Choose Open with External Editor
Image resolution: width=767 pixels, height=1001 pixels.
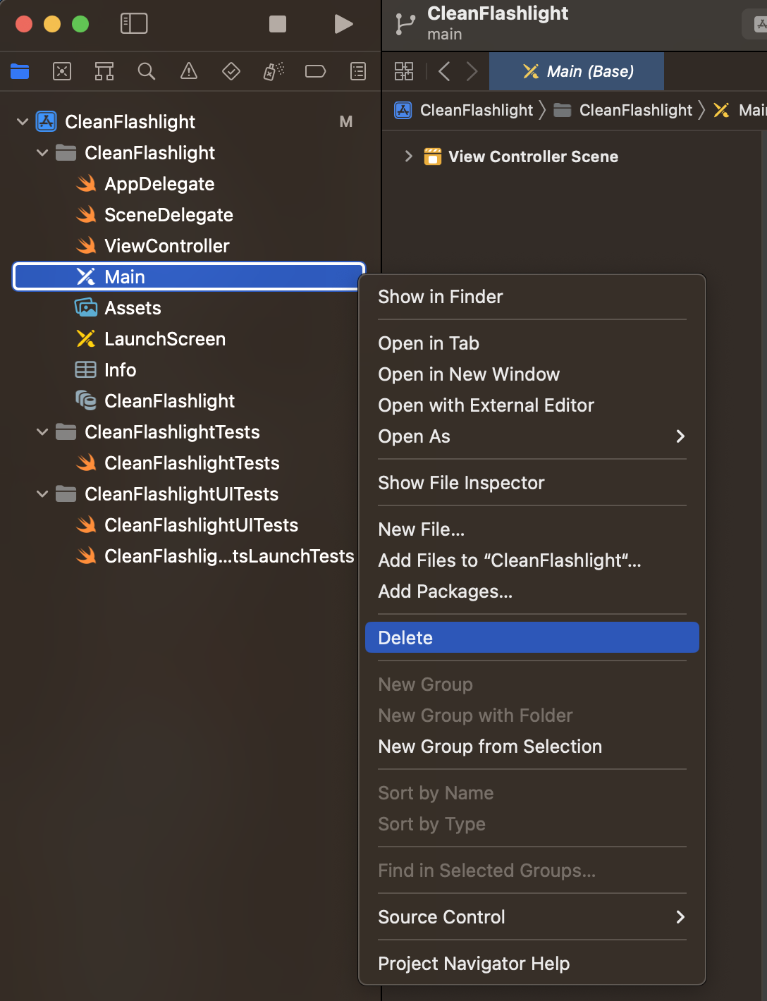tap(532, 405)
